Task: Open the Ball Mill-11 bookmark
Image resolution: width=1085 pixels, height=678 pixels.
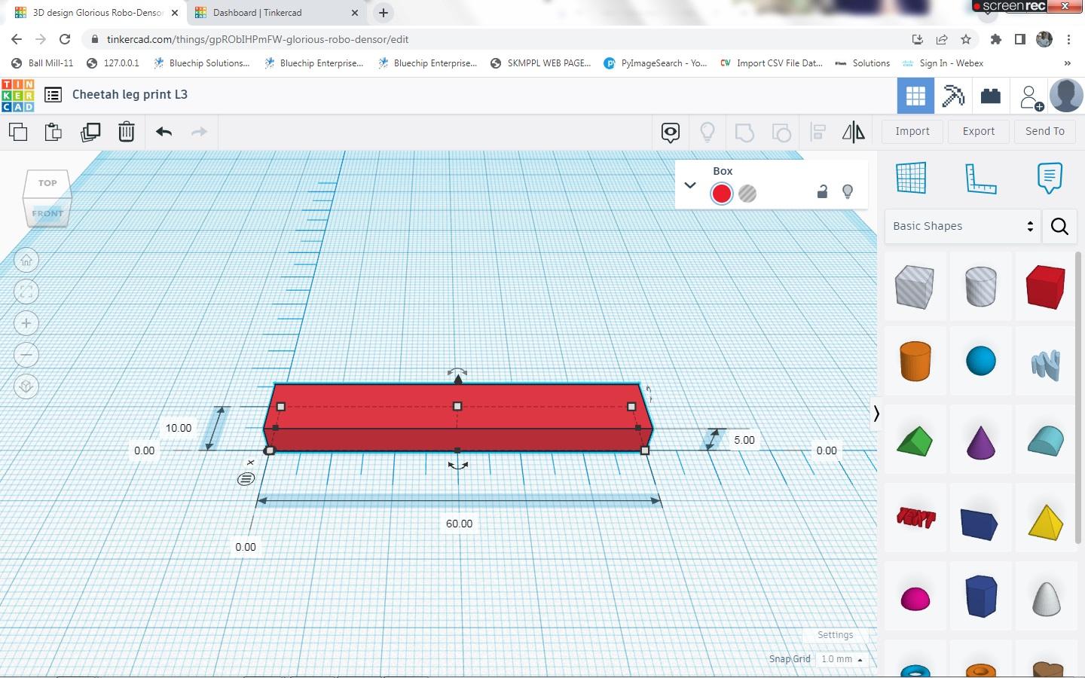Action: pyautogui.click(x=43, y=63)
